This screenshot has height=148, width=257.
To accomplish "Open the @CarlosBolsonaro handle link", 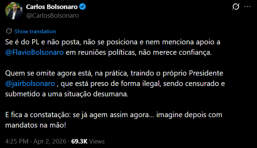I will 52,15.
